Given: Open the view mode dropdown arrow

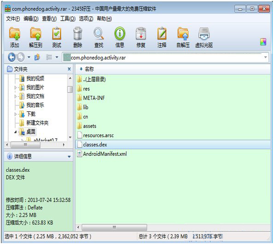Looking at the screenshot, I should [57, 57].
